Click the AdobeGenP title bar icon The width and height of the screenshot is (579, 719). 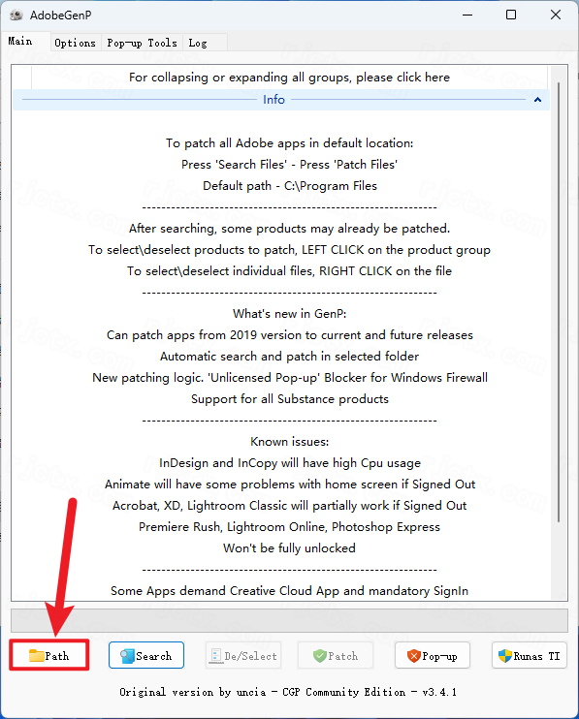click(x=16, y=16)
